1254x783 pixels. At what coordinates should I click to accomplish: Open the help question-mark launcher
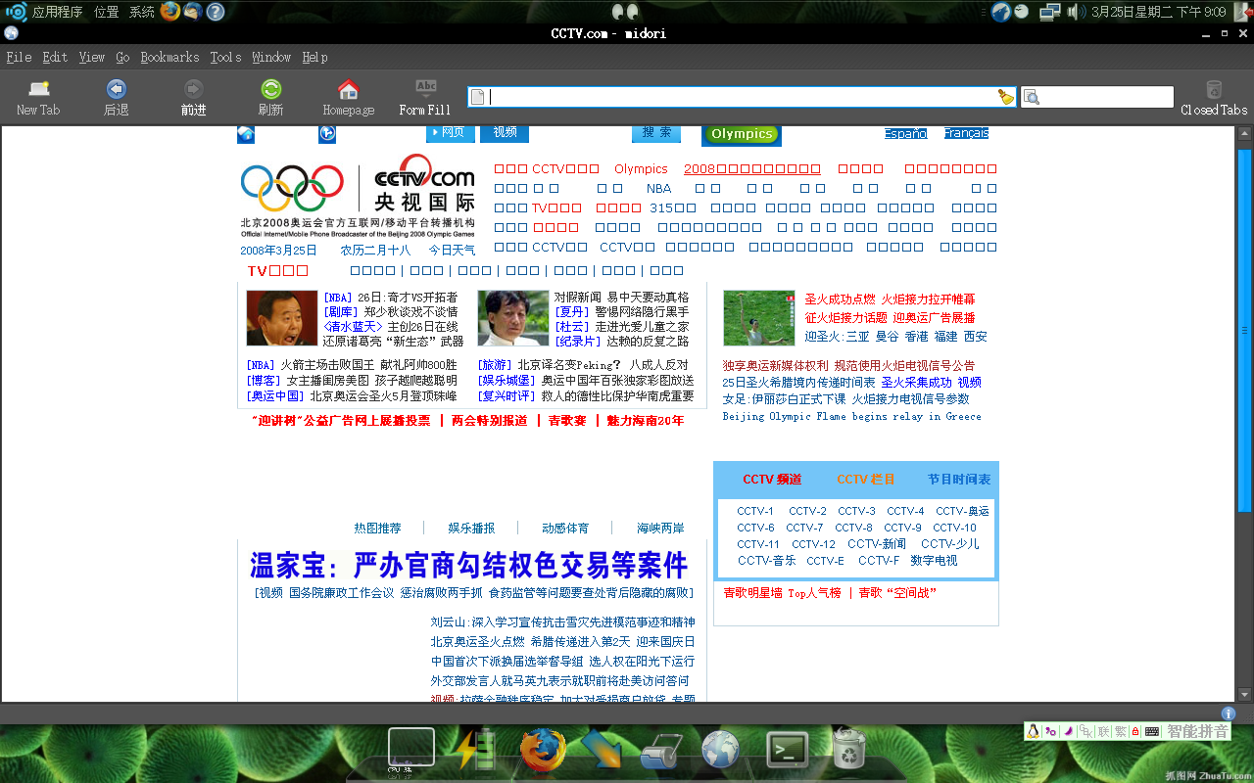point(216,11)
